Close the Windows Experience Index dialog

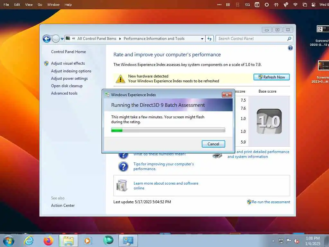click(227, 95)
